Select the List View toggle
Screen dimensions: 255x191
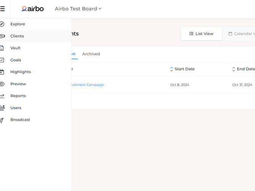(201, 34)
